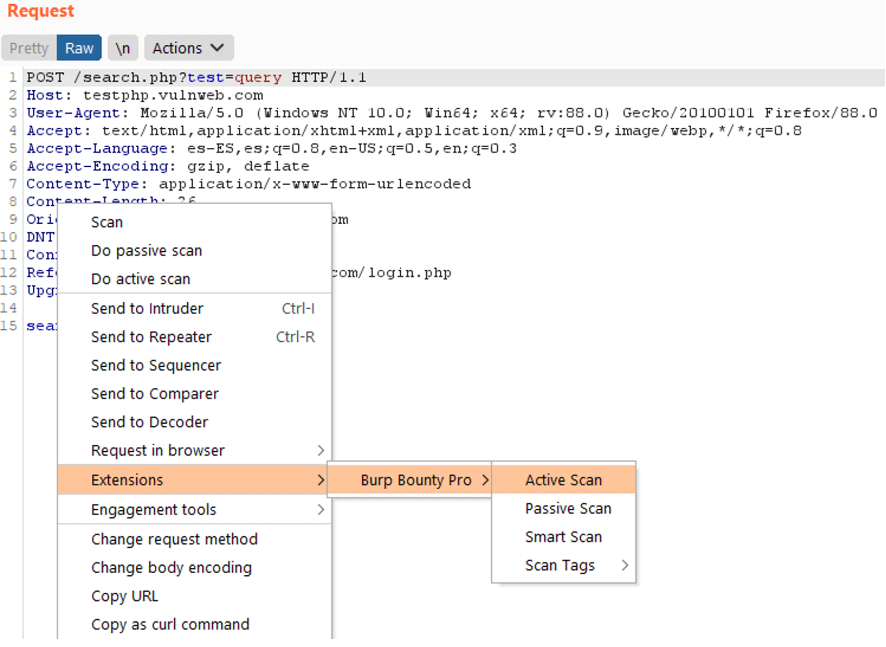The width and height of the screenshot is (886, 647).
Task: Send the request to Repeater
Action: tap(151, 337)
